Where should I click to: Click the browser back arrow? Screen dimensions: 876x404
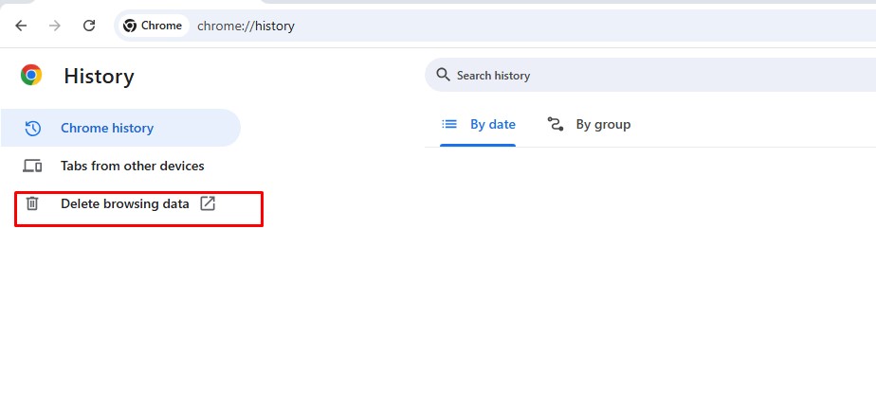(21, 26)
